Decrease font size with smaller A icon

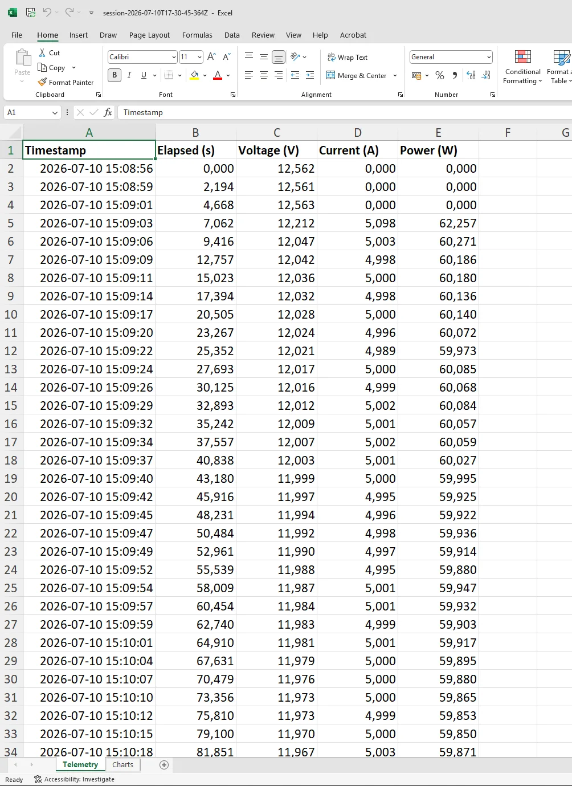[x=226, y=56]
